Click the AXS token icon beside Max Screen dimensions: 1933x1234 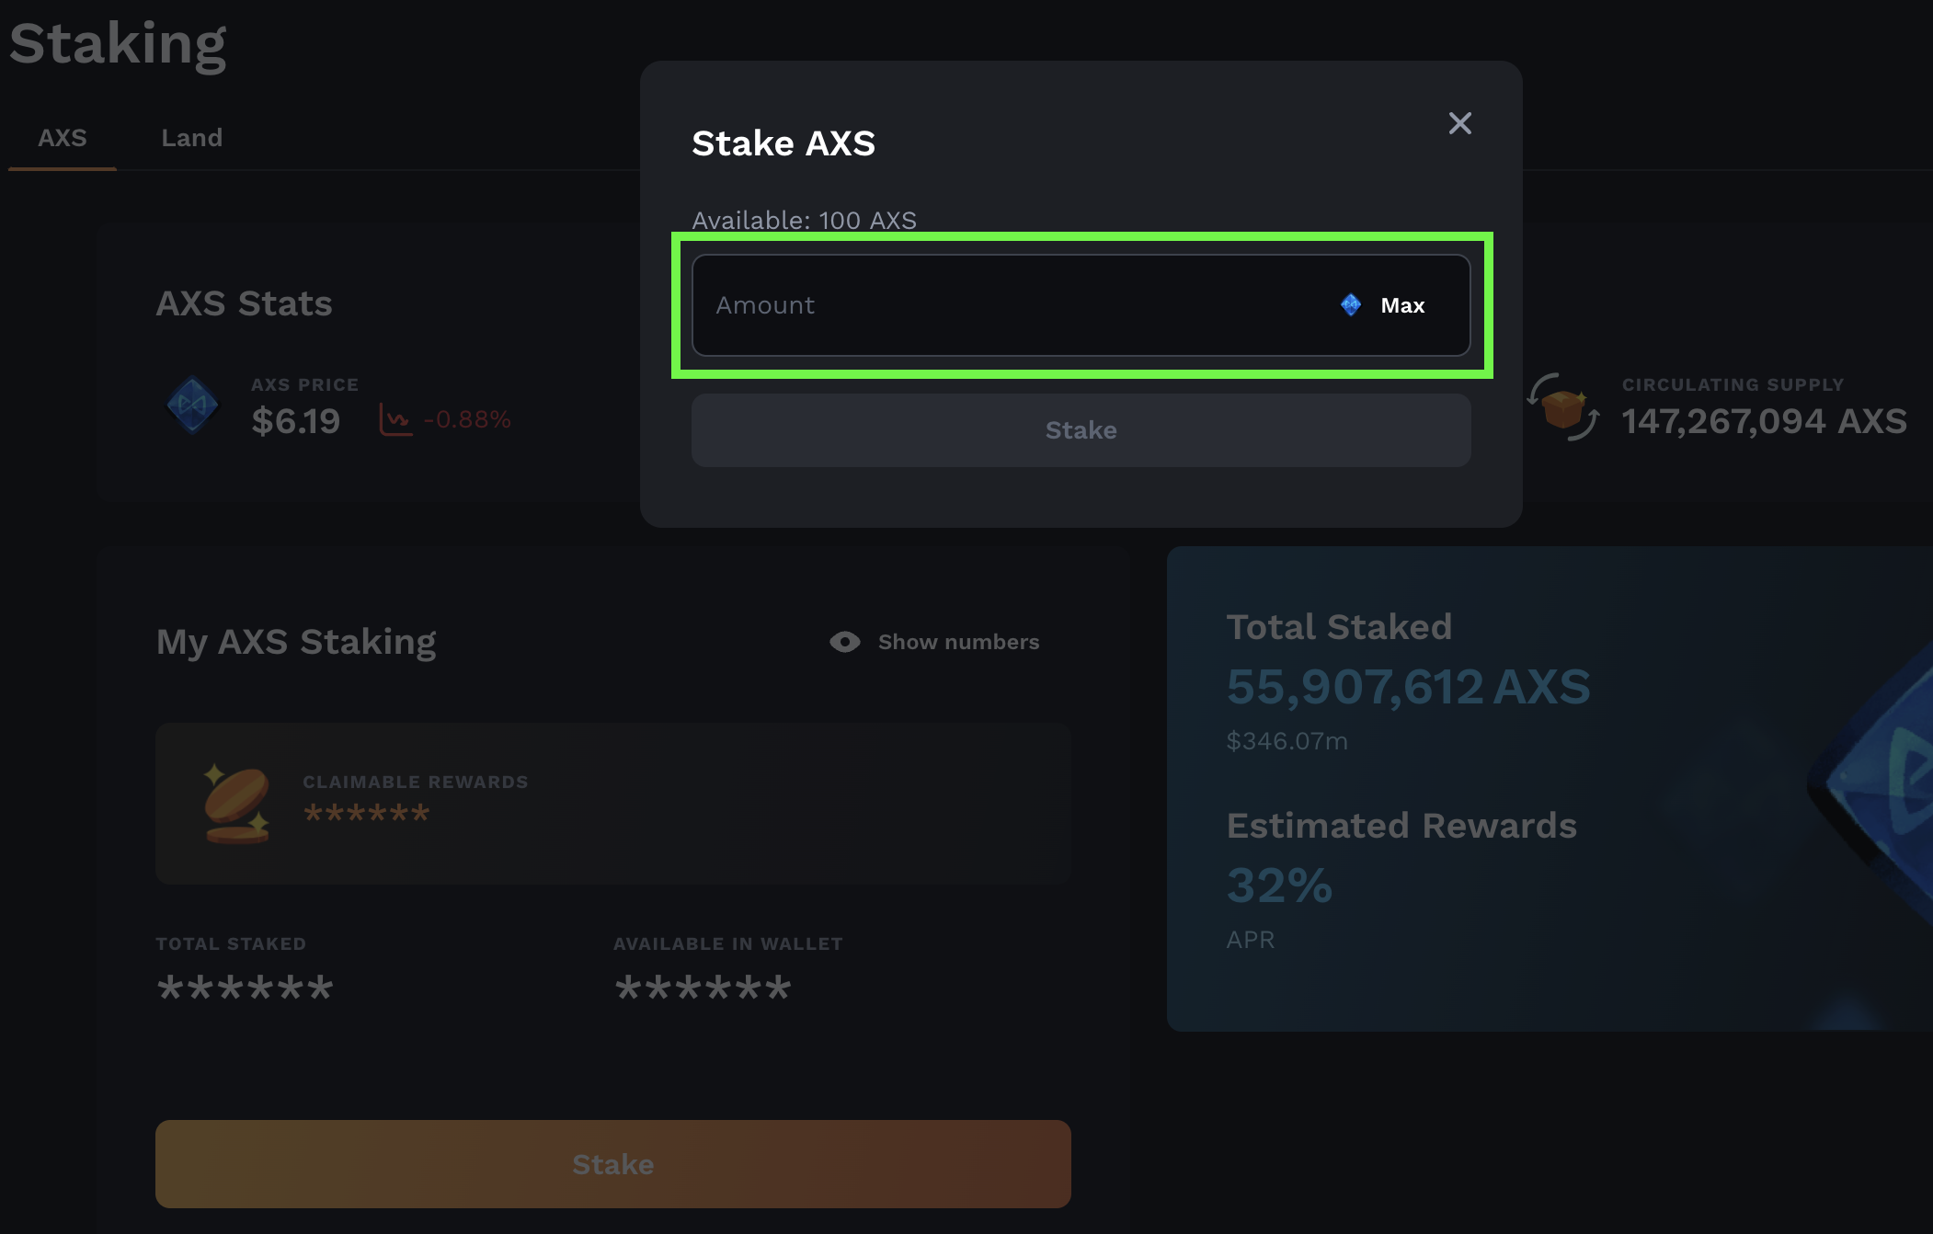[x=1350, y=304]
